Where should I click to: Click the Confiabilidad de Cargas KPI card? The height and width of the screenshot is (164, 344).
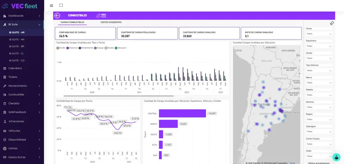(x=85, y=34)
